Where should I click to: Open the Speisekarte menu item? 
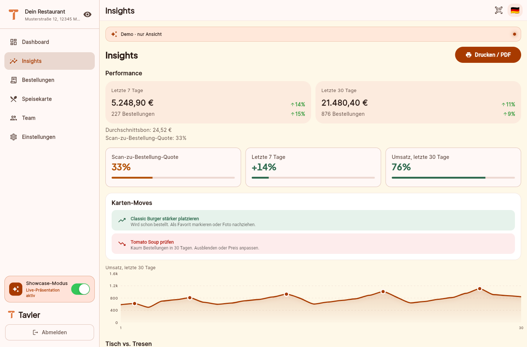[49, 99]
